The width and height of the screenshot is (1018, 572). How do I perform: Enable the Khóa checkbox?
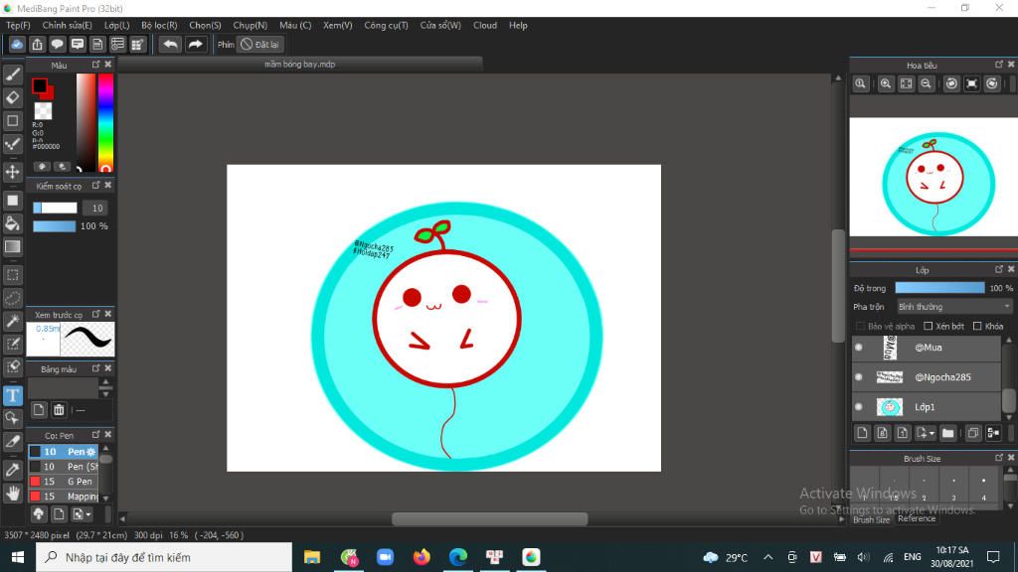977,326
